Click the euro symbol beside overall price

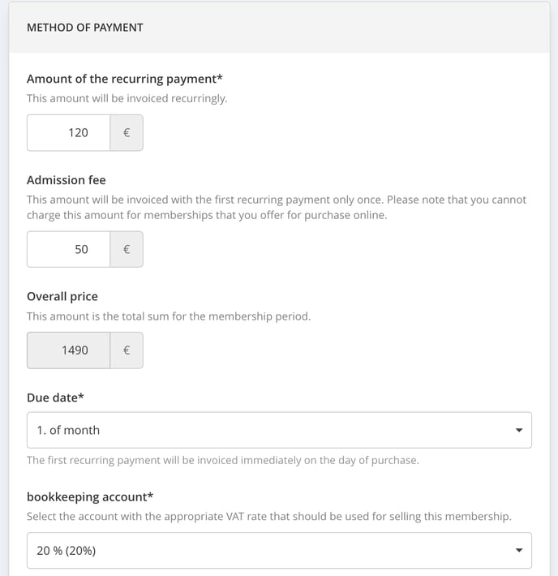tap(127, 350)
